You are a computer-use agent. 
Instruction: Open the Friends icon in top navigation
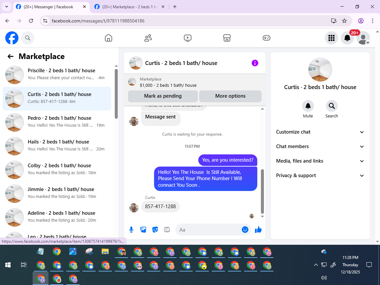[x=148, y=38]
